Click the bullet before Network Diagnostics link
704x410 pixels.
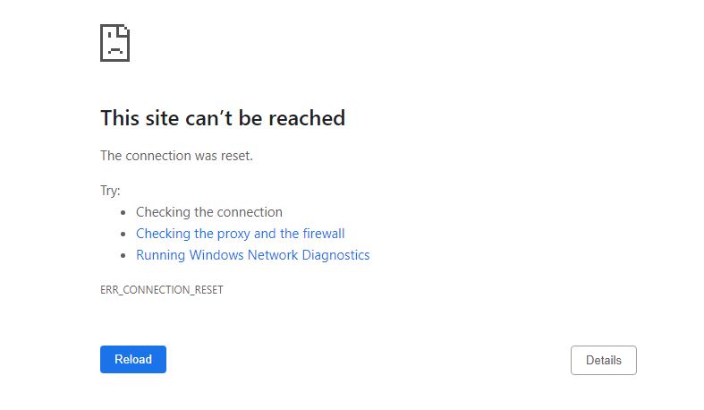coord(123,255)
